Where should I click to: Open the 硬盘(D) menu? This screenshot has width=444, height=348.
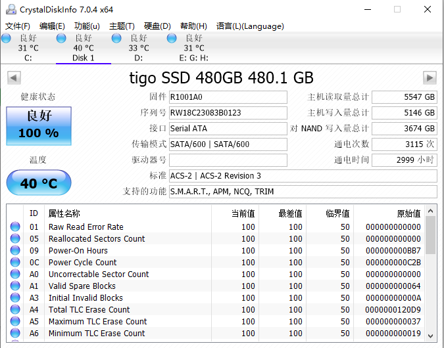[x=157, y=26]
